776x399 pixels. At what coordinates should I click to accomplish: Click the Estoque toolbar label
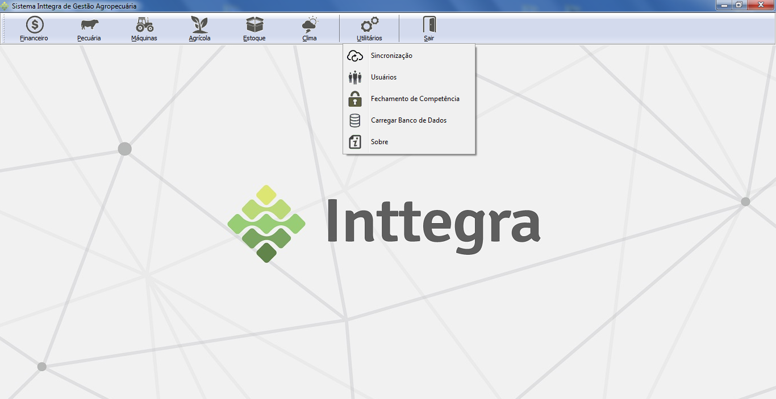pyautogui.click(x=255, y=39)
